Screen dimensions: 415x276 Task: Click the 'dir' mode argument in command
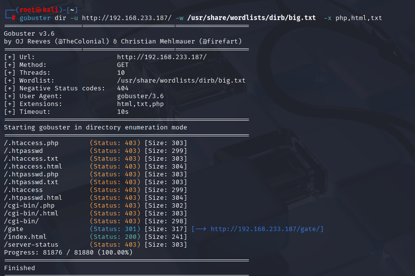pyautogui.click(x=60, y=18)
